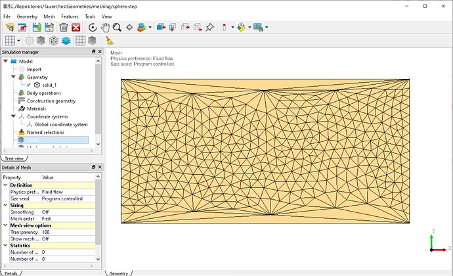The image size is (453, 276).
Task: Click the Smoothing value Off cell
Action: pyautogui.click(x=68, y=212)
